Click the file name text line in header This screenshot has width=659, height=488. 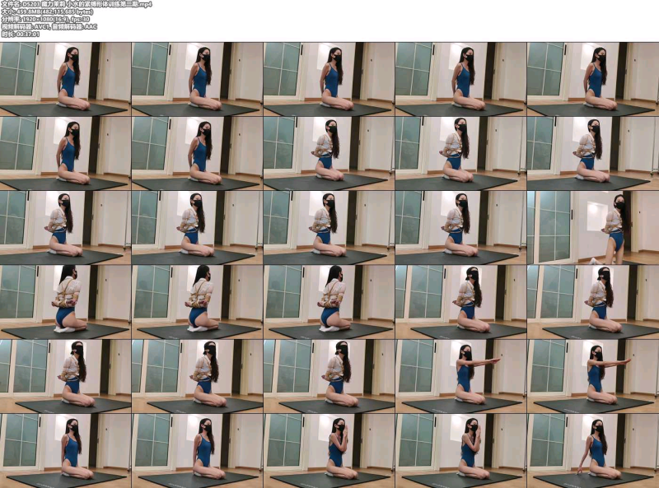click(77, 4)
